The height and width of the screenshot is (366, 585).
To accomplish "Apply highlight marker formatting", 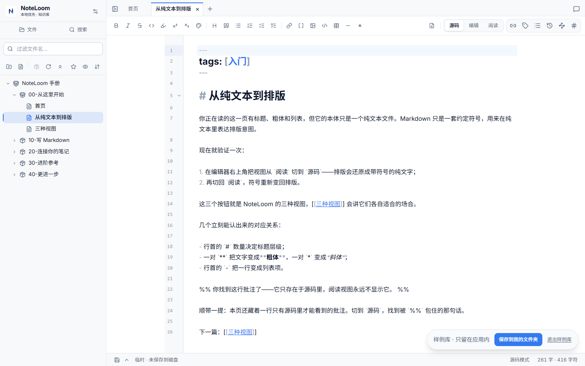I will pos(163,26).
